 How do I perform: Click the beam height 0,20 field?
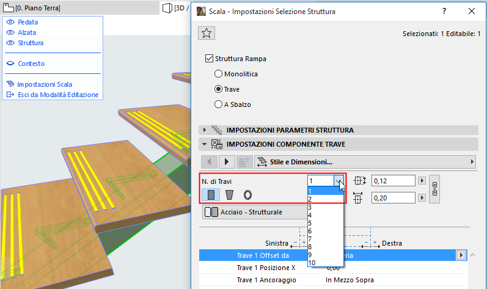393,198
